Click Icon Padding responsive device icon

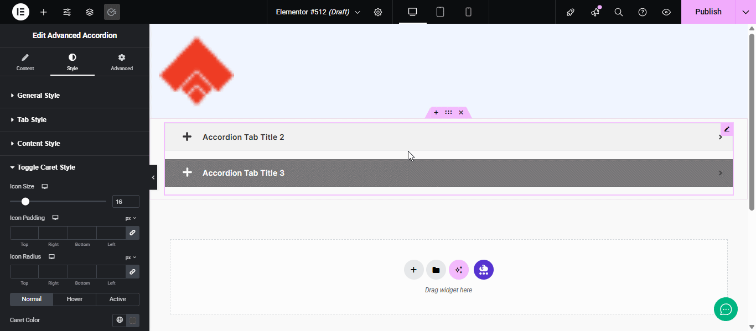55,218
